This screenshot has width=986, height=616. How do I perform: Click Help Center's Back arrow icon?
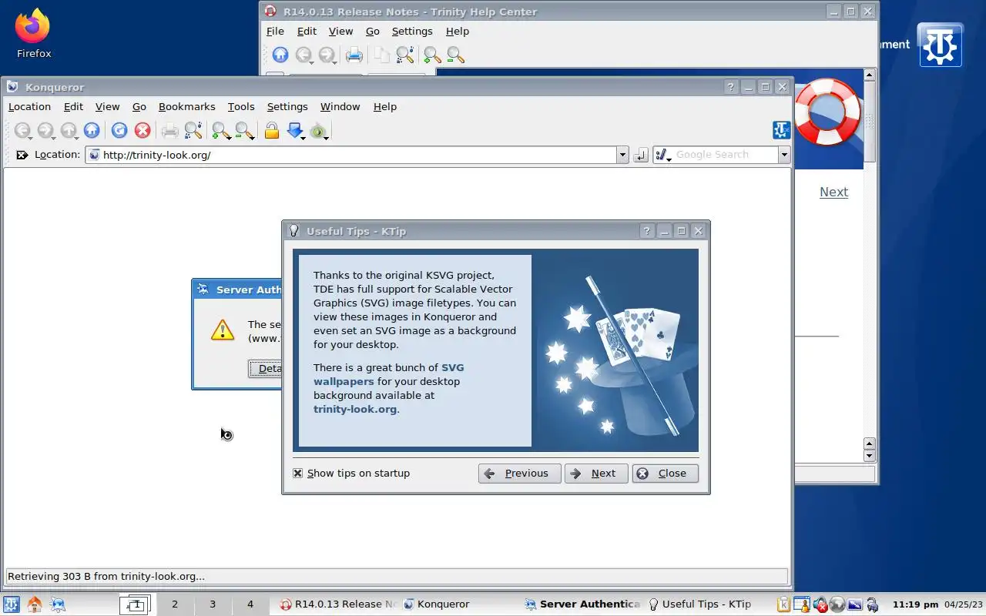[x=304, y=55]
